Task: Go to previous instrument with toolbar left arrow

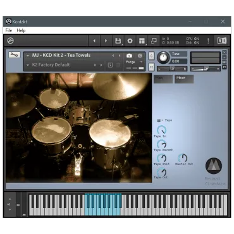Action: click(x=94, y=41)
